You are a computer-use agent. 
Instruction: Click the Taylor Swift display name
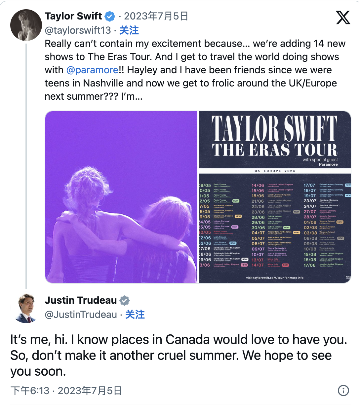pyautogui.click(x=73, y=16)
